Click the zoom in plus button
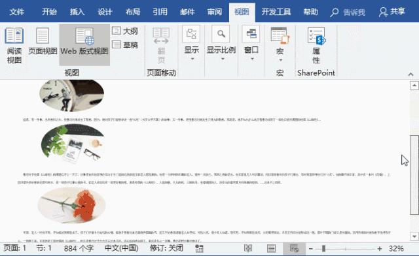Screen dimensions: 419x256 [380, 249]
